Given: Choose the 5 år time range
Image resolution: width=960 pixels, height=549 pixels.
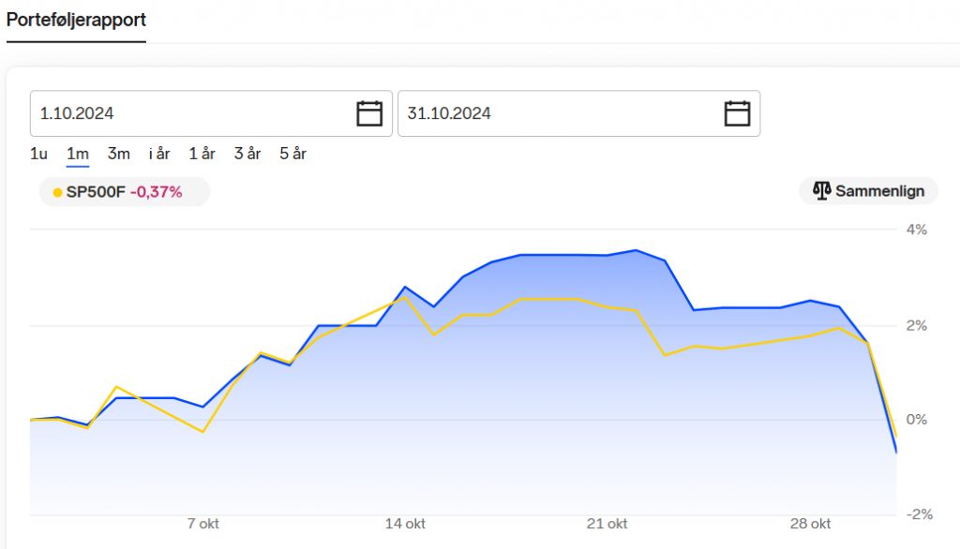Looking at the screenshot, I should point(292,154).
